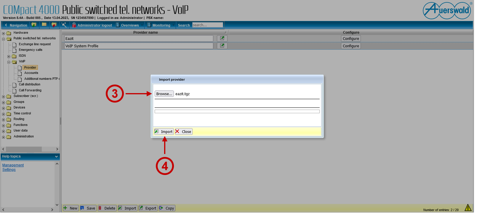This screenshot has width=477, height=214.
Task: Open Accounts under VoIP
Action: (31, 73)
